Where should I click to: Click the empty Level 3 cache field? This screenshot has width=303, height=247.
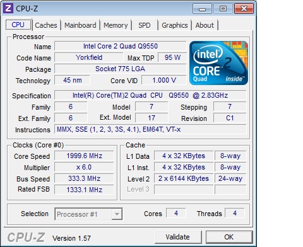[184, 190]
